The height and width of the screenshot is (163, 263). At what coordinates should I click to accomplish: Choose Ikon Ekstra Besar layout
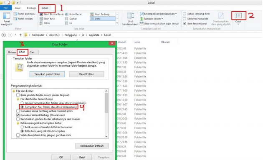[x=52, y=14]
